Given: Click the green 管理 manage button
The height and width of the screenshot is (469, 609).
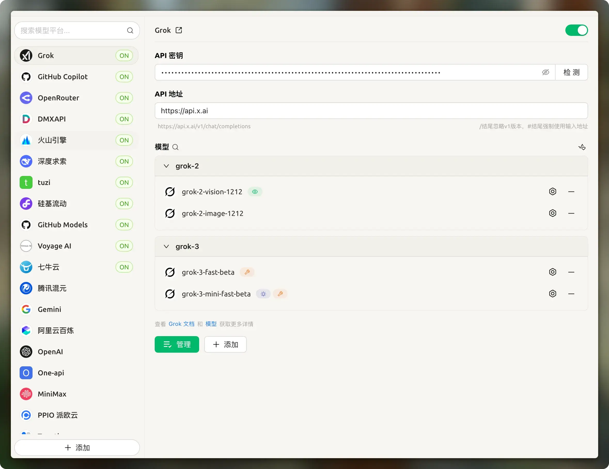Looking at the screenshot, I should (x=177, y=344).
